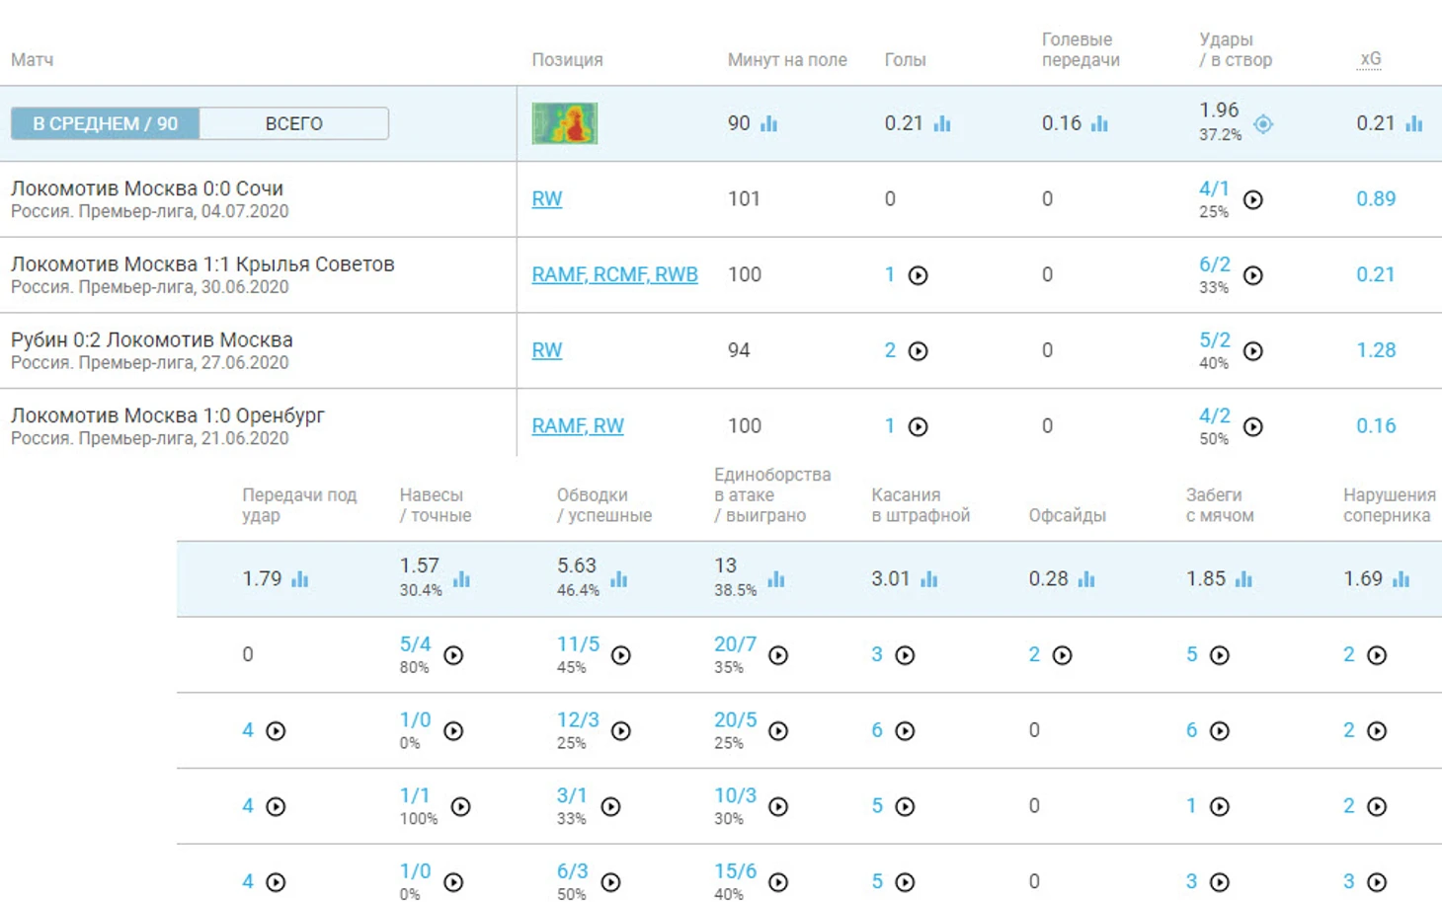Play crosses video 5/4 80%
The height and width of the screenshot is (902, 1442).
453,655
